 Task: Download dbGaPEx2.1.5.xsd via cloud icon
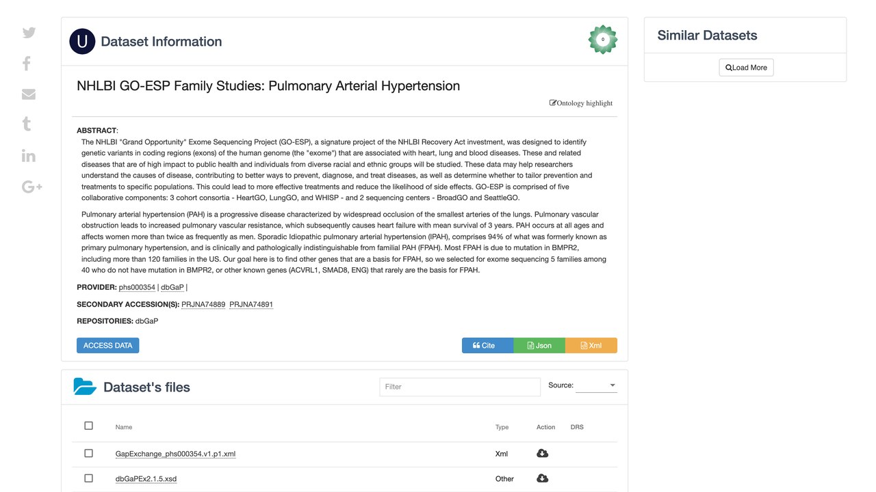pos(542,478)
